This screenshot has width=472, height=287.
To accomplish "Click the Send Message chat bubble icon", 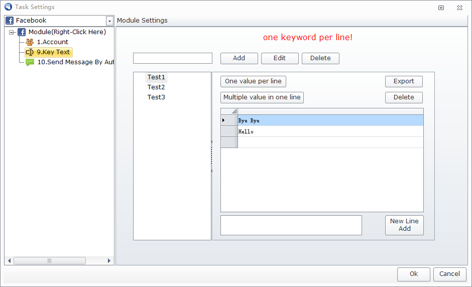I will 30,62.
